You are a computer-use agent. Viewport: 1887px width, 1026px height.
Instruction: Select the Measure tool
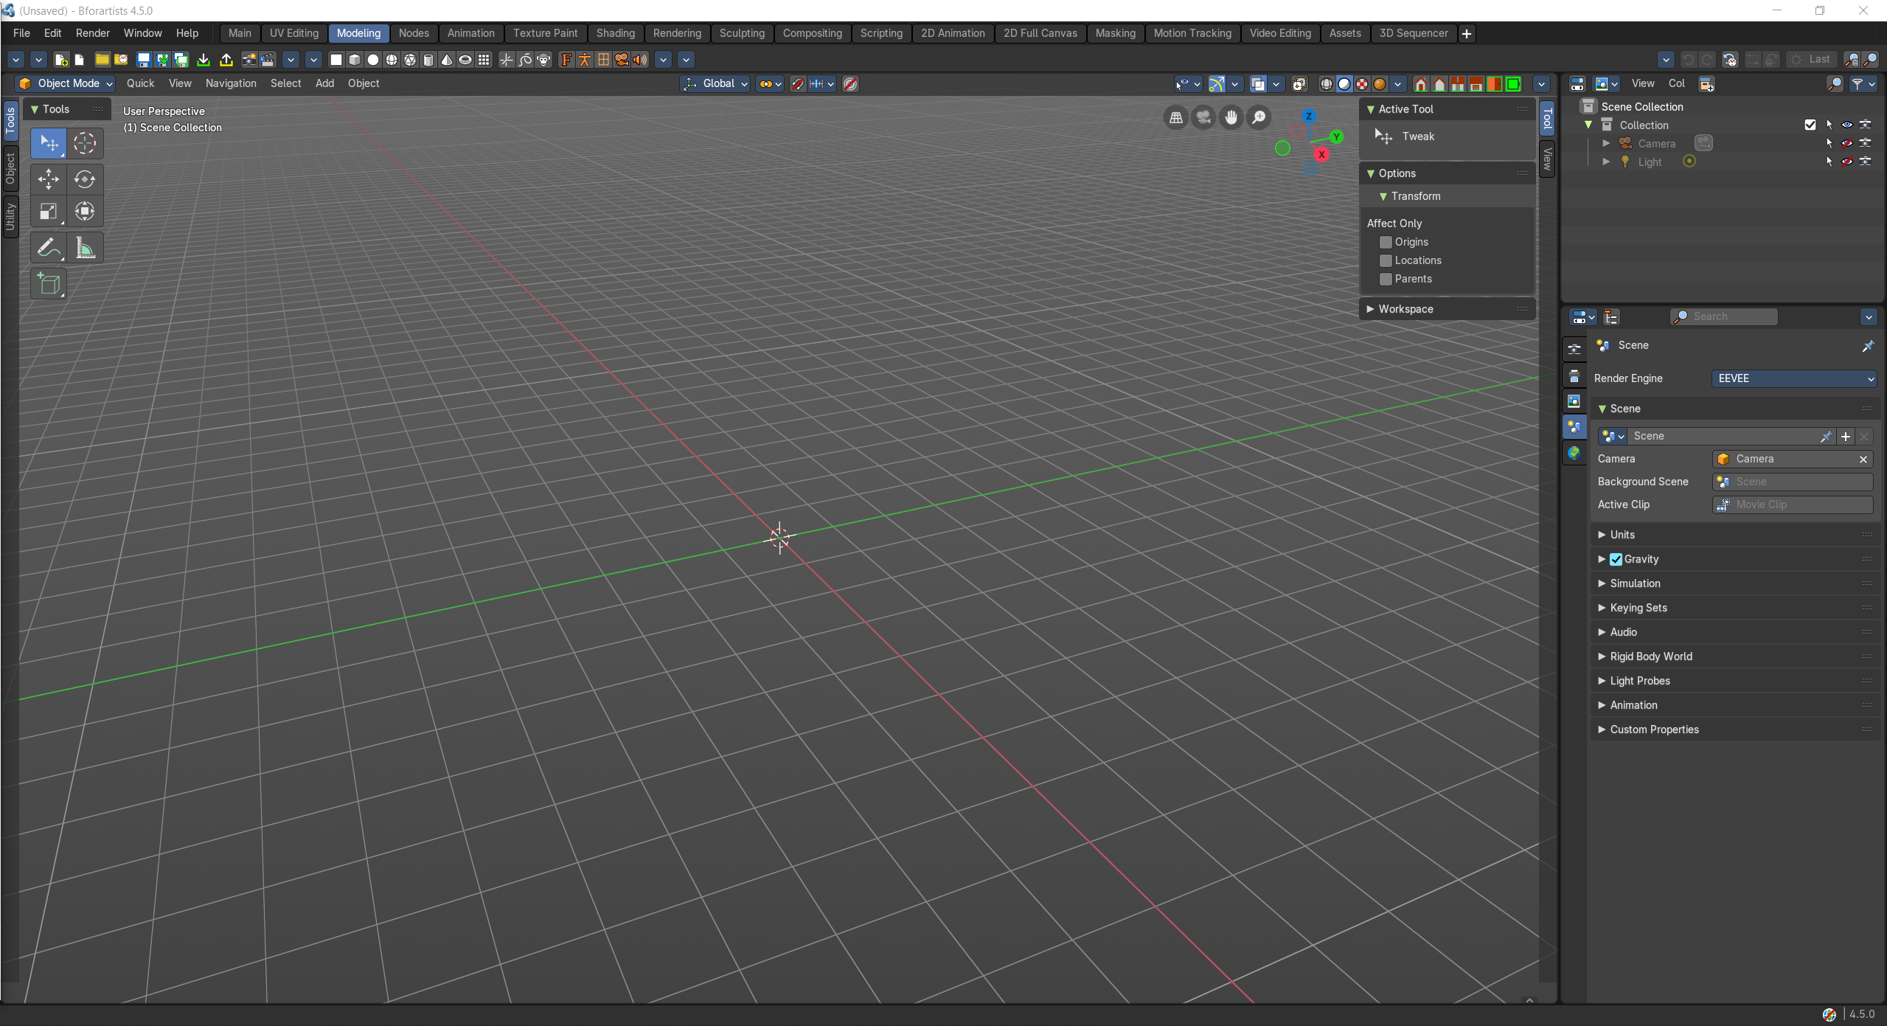pyautogui.click(x=85, y=248)
